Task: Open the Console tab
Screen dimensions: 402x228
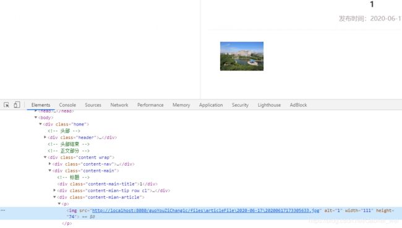Action: (x=67, y=105)
